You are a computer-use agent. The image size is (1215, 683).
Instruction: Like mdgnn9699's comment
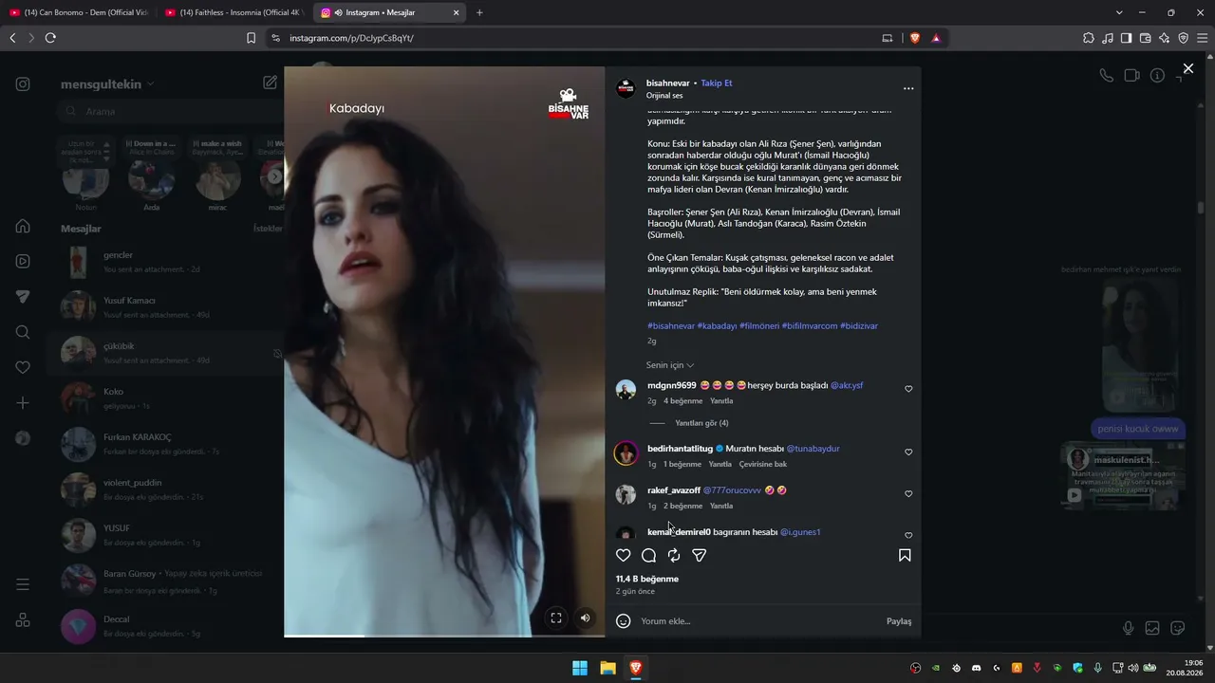click(908, 389)
